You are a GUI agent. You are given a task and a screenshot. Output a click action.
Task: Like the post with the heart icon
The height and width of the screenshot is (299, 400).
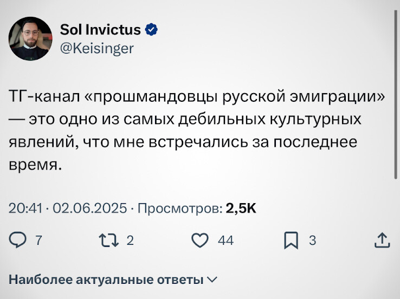pos(200,240)
